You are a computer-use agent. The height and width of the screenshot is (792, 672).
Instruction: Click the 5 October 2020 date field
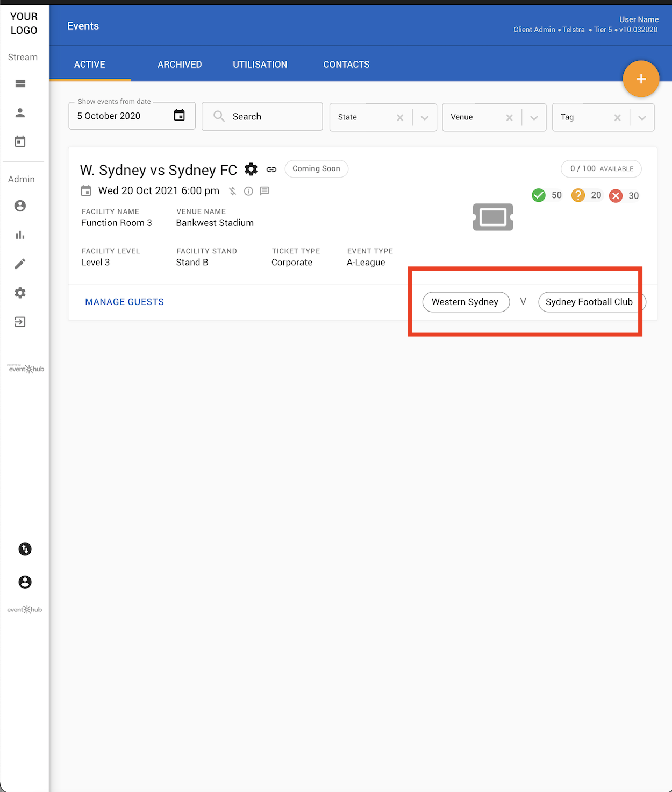coord(132,116)
